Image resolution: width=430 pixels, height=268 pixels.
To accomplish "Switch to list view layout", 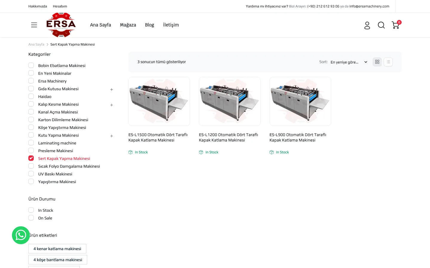I will [388, 62].
